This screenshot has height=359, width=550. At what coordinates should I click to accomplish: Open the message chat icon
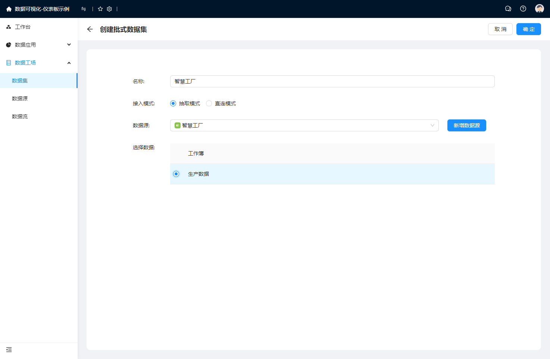[x=508, y=9]
